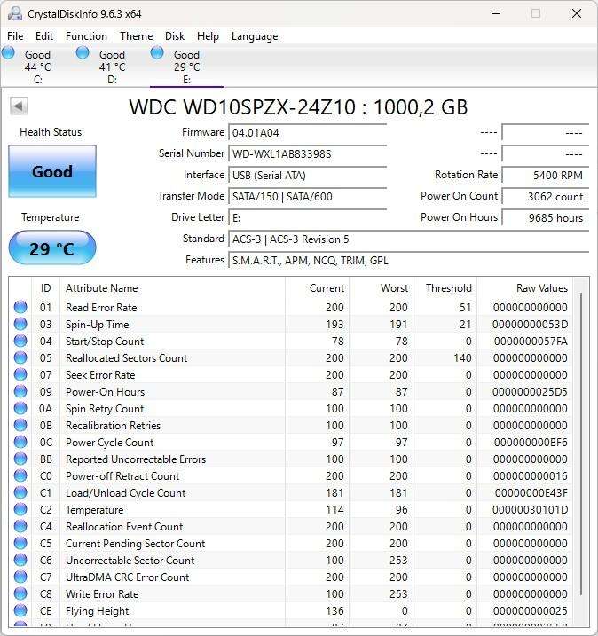Click status orb of UltraDMA CRC Error Count row
The height and width of the screenshot is (636, 598).
coord(20,577)
